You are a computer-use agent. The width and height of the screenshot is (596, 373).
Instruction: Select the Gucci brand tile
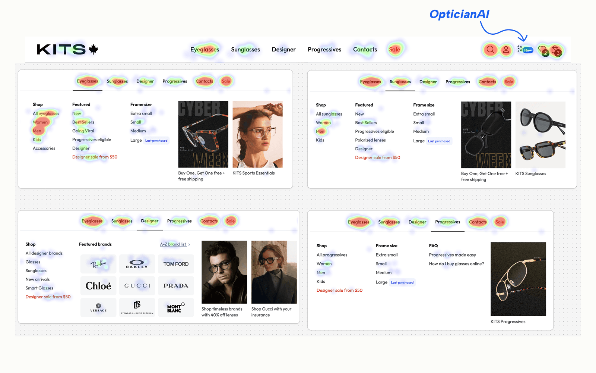tap(137, 286)
